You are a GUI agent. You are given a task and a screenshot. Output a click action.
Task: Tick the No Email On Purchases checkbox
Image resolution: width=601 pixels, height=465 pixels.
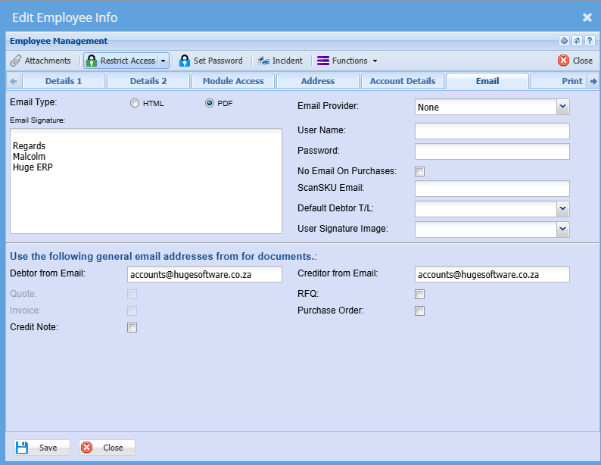click(420, 171)
